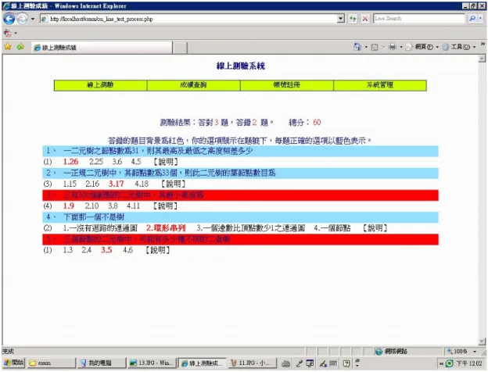Click question 2 text about 正規二元樹

tap(169, 173)
